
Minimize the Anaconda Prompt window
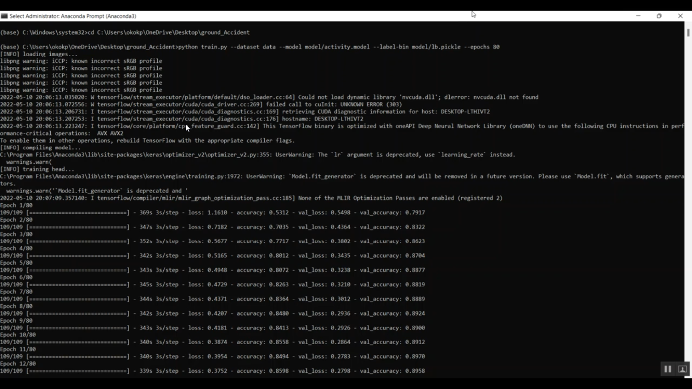pos(638,16)
